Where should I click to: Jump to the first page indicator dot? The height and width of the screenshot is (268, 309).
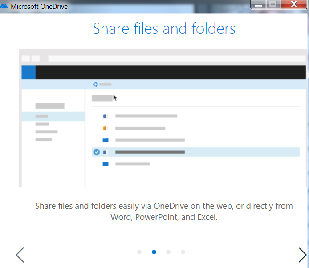click(139, 252)
